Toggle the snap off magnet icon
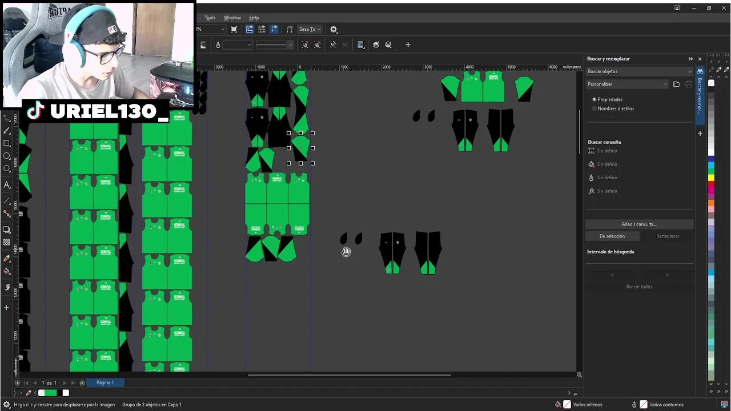 click(x=290, y=29)
